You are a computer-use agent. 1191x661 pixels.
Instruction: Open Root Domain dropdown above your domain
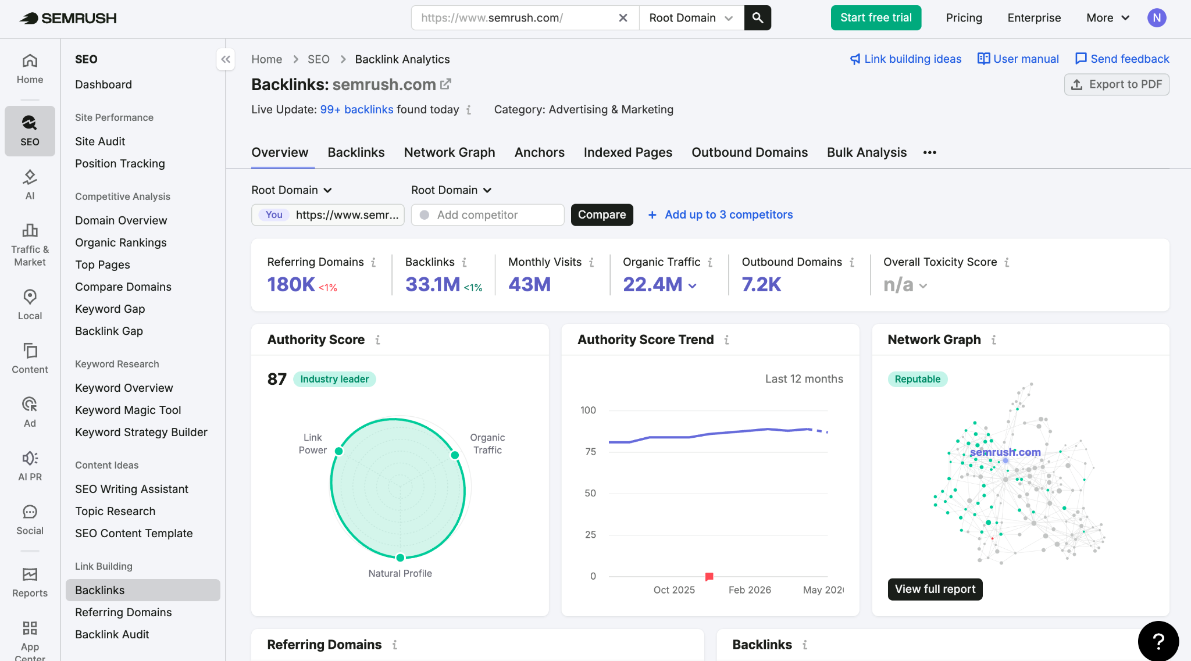pyautogui.click(x=291, y=190)
